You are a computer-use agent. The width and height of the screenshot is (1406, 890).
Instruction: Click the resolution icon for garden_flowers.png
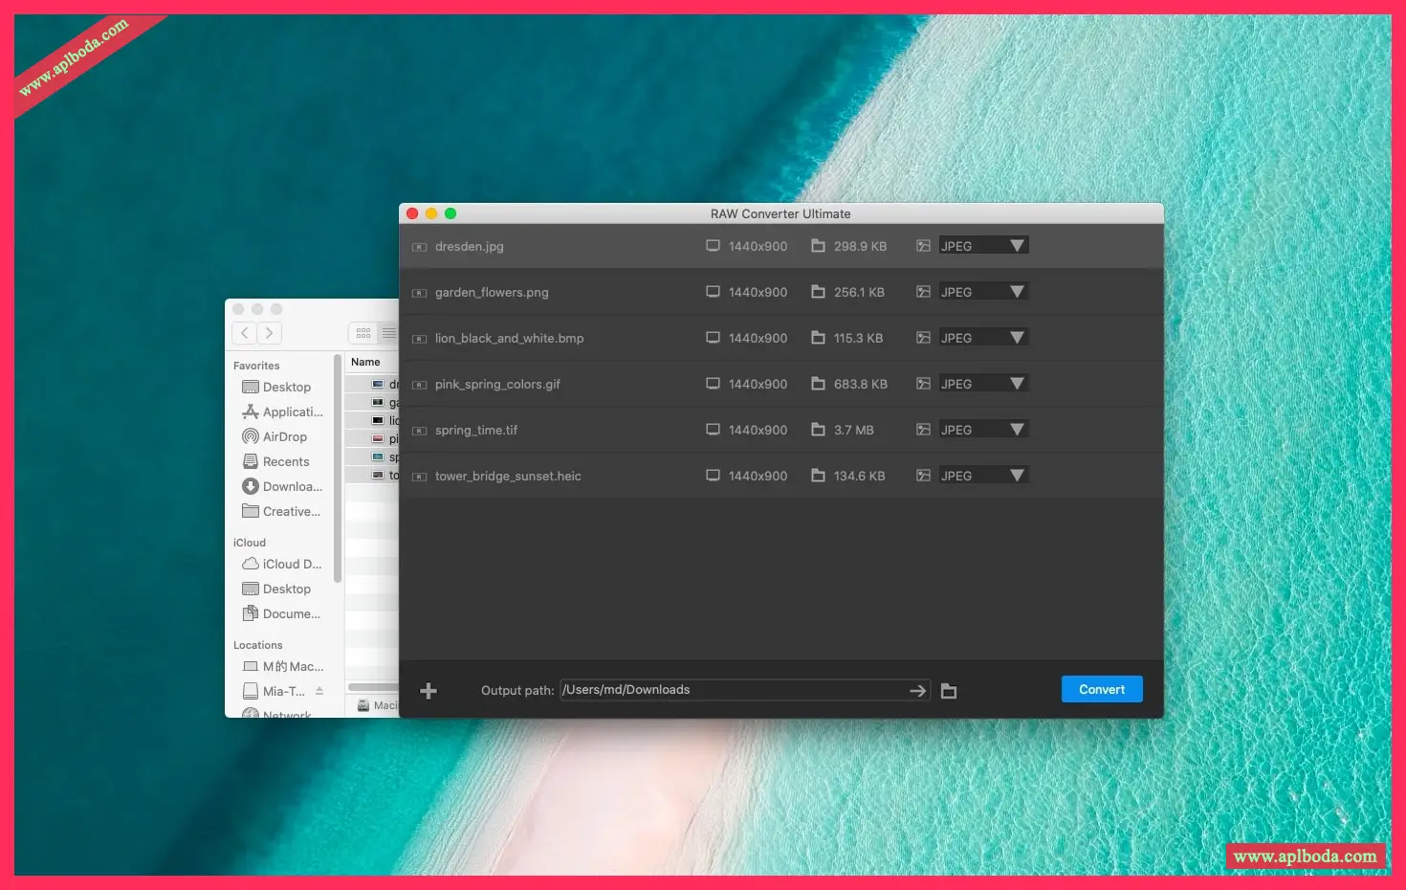point(713,292)
